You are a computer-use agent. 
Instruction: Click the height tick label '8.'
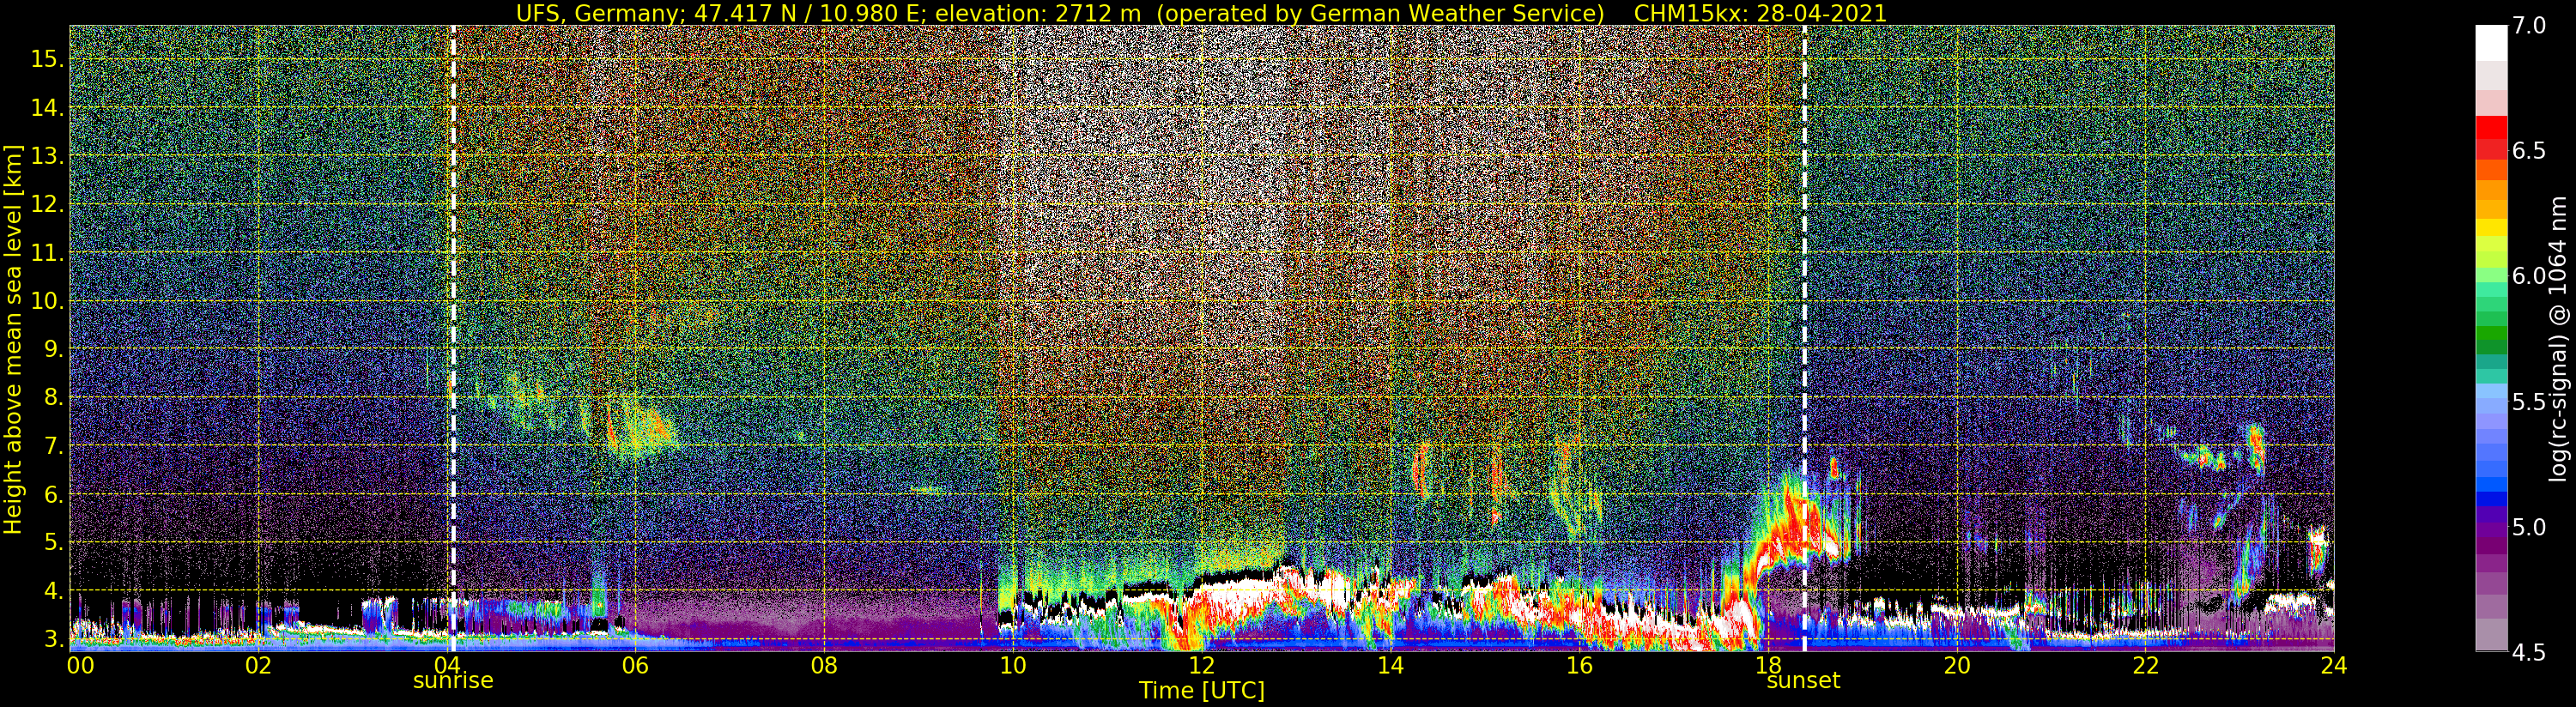(x=53, y=397)
